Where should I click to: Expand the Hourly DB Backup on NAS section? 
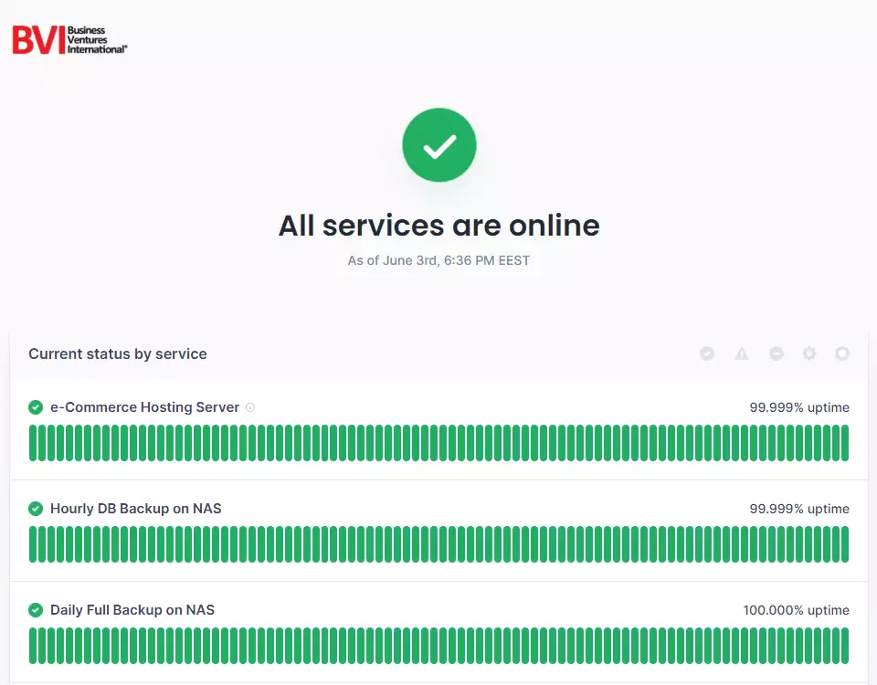click(x=438, y=509)
